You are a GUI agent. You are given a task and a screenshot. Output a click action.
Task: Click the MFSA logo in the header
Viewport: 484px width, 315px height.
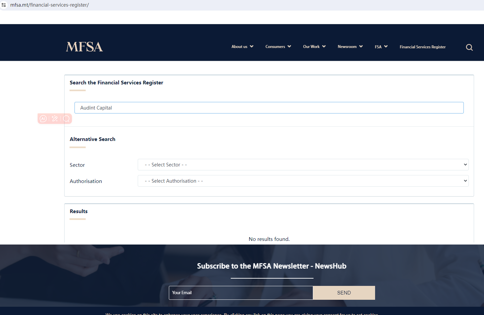click(84, 47)
